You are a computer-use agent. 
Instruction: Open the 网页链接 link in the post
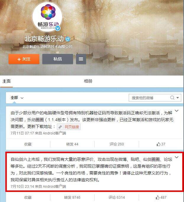(x=72, y=127)
